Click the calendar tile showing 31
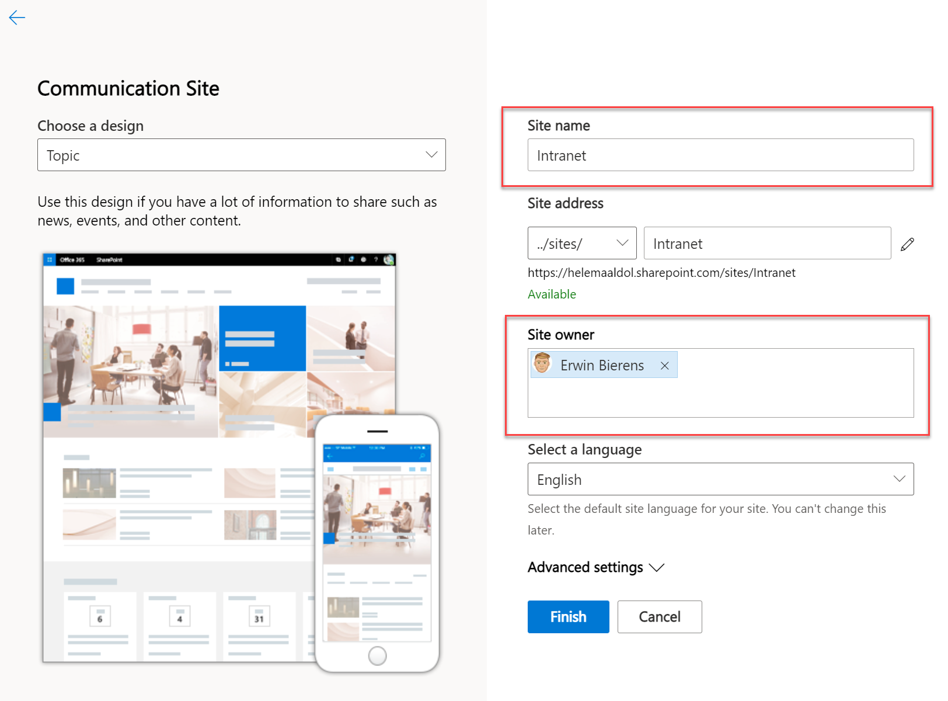 point(259,616)
